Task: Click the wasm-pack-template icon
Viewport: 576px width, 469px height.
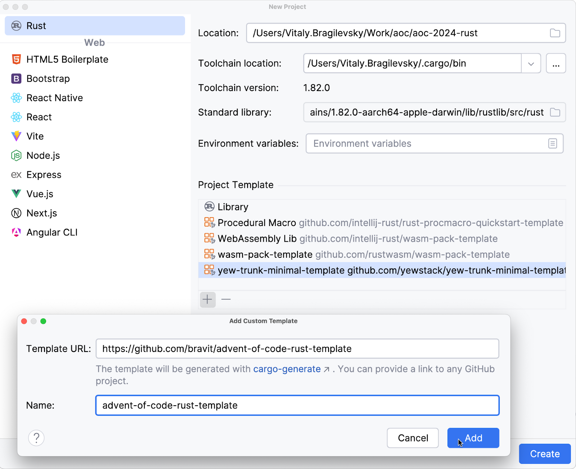Action: (210, 254)
